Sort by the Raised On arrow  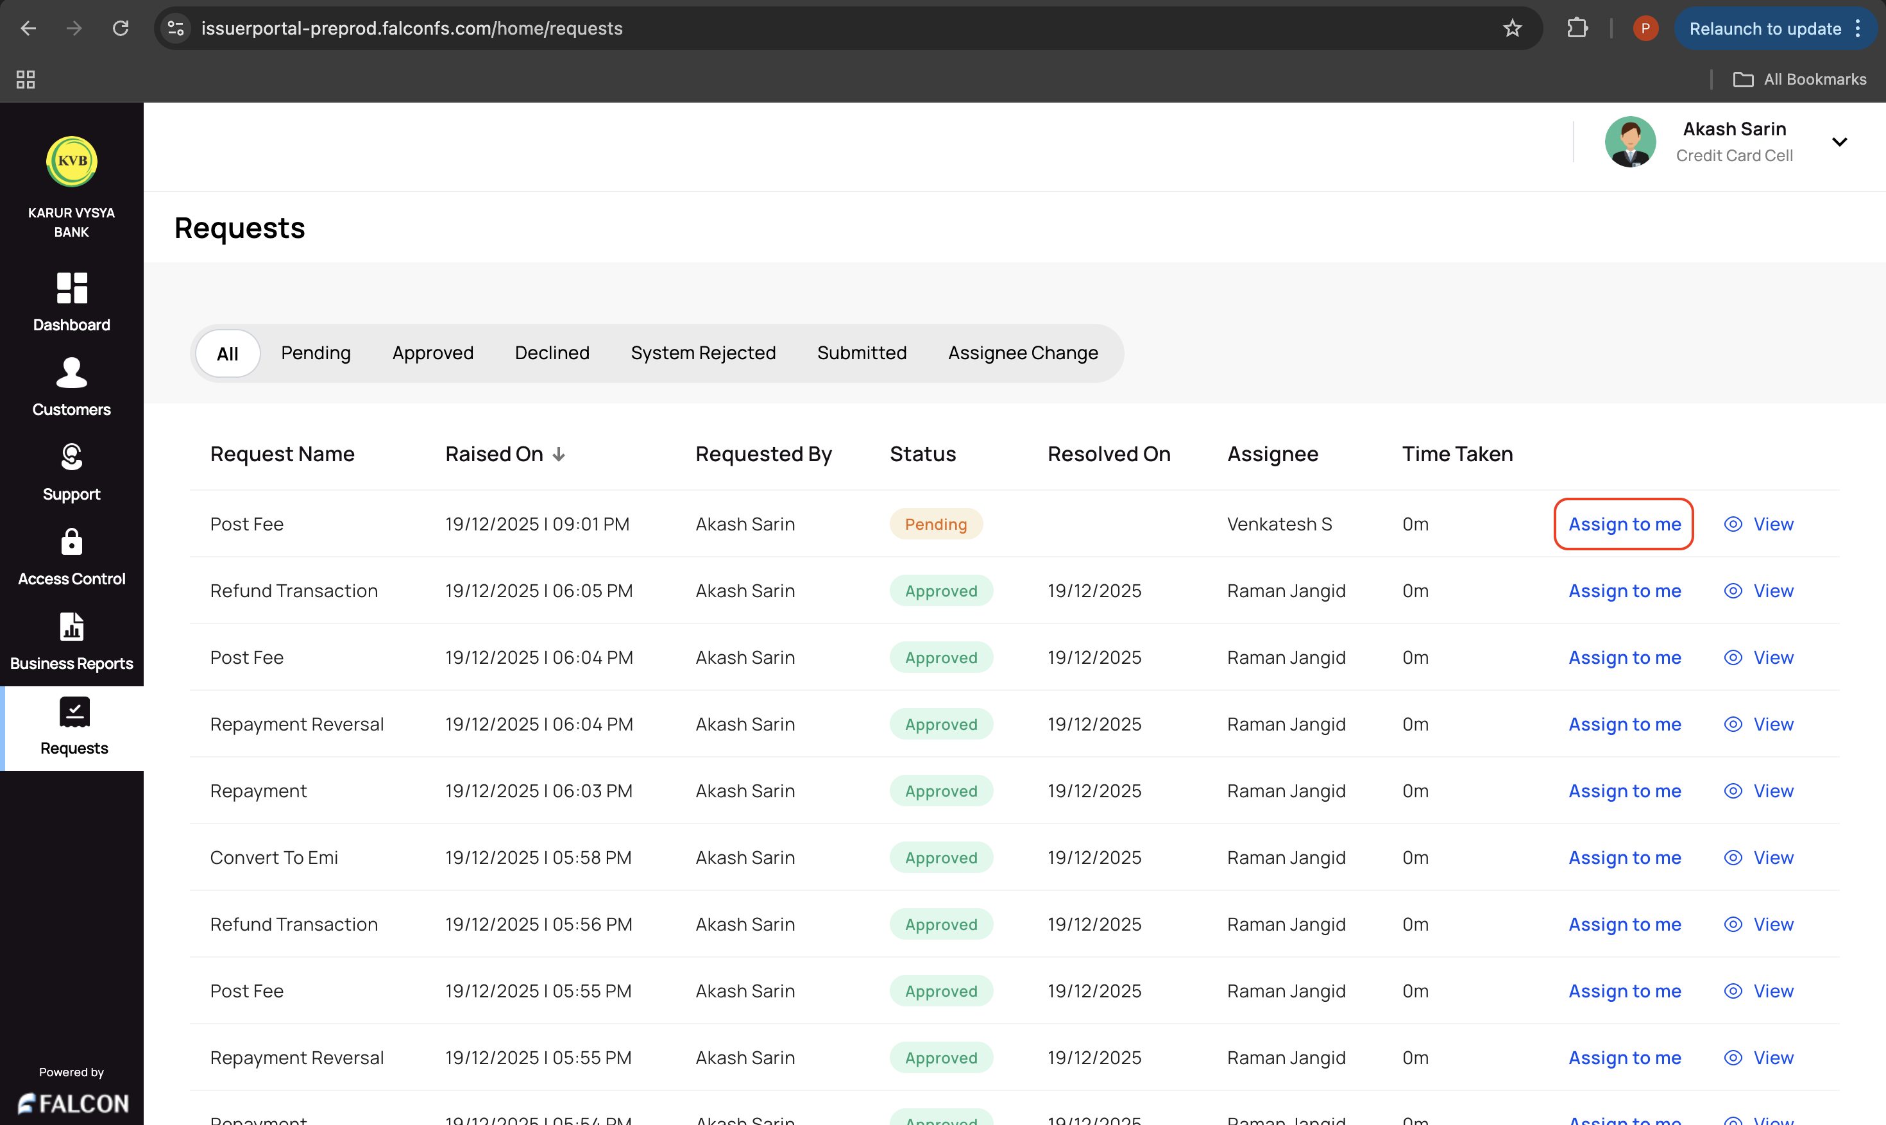[x=559, y=455]
